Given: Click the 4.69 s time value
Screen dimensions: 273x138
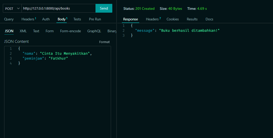Looking at the screenshot, I should coord(202,9).
